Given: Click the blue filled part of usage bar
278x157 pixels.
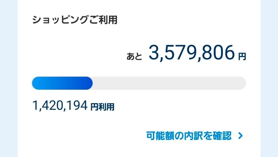Looking at the screenshot, I should pyautogui.click(x=62, y=83).
